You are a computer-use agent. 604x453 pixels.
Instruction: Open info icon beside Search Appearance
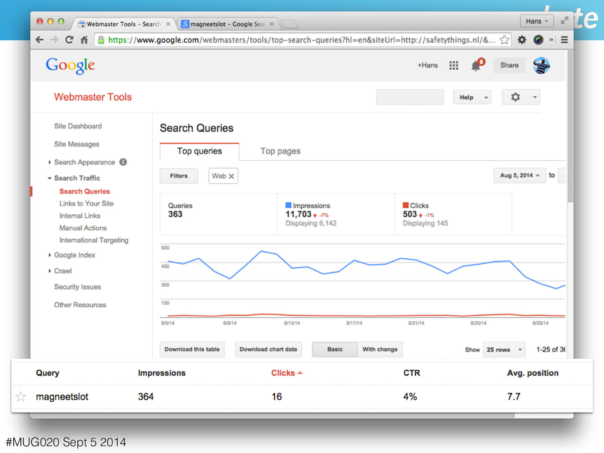123,162
